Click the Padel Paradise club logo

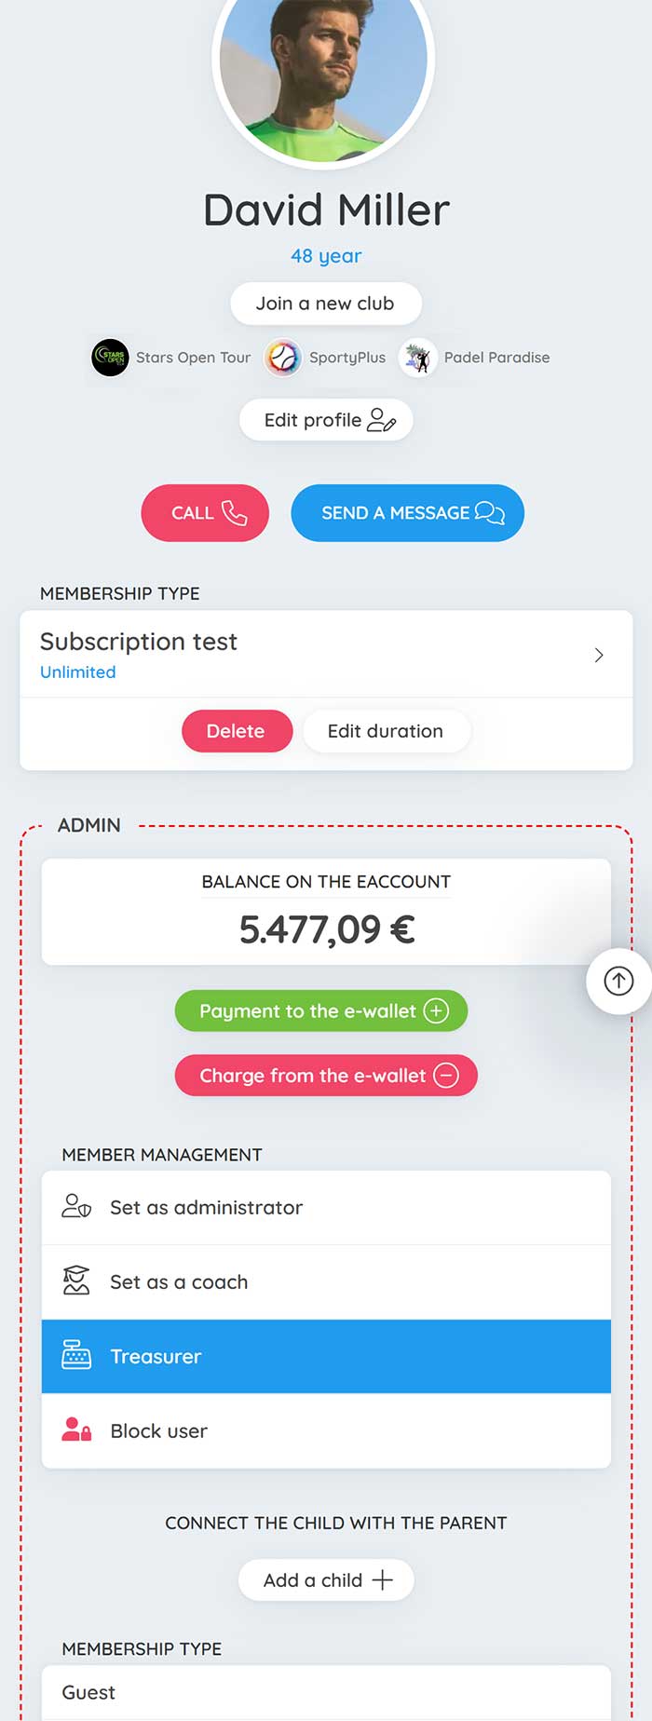coord(417,358)
